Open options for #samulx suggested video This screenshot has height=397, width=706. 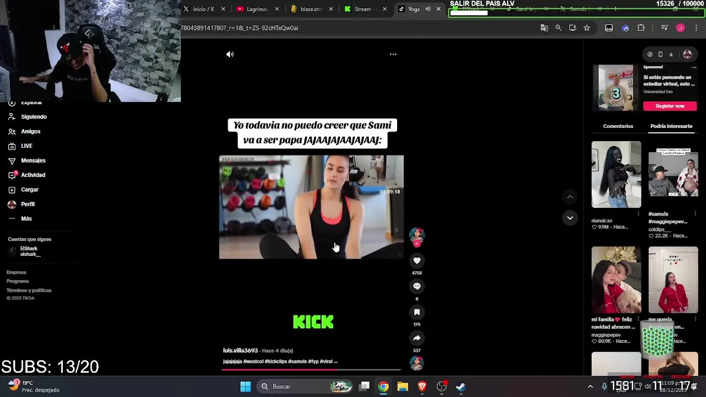click(695, 213)
